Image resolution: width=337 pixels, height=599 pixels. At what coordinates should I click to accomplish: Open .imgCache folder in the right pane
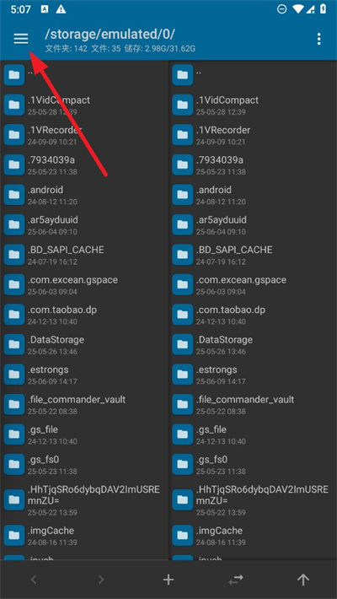253,535
